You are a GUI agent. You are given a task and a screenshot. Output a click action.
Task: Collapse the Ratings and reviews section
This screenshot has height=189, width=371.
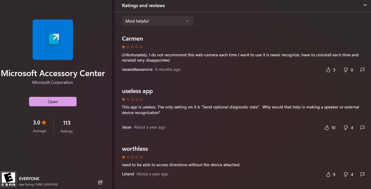365,5
